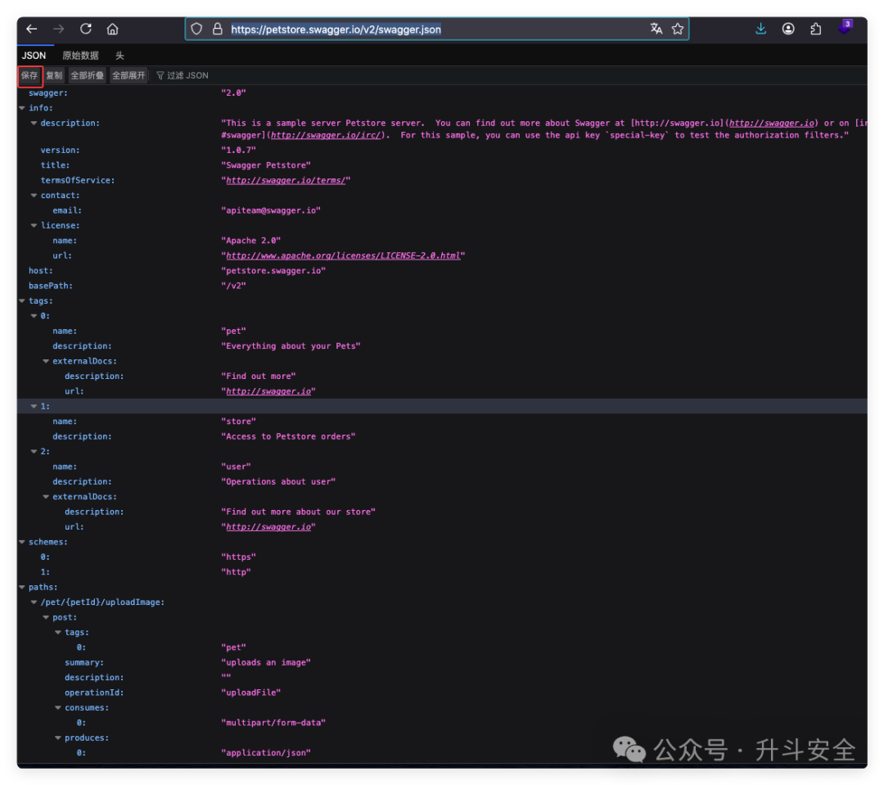
Task: Select the host "petstore.swagger.io" value
Action: click(273, 271)
